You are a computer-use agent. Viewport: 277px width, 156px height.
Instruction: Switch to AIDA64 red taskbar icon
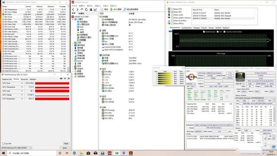(110, 153)
